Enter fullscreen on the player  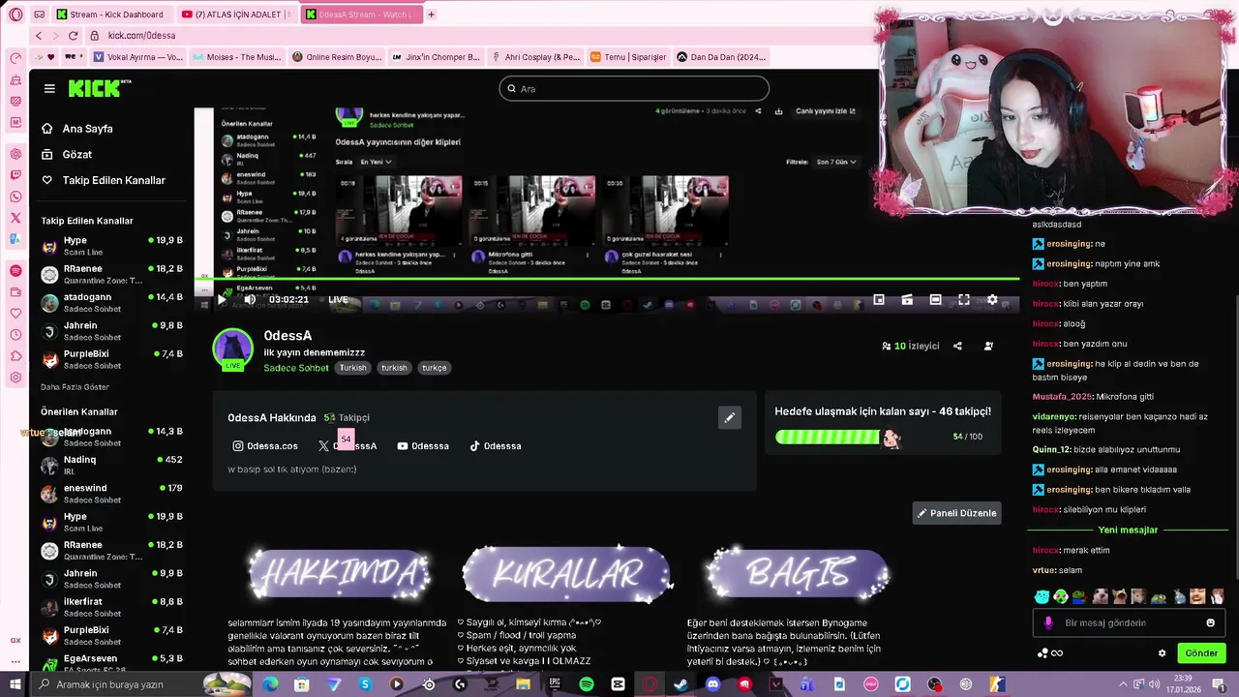tap(964, 300)
